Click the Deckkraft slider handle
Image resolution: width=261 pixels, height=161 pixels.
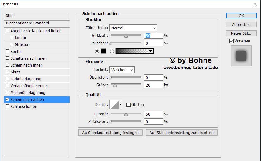point(126,36)
